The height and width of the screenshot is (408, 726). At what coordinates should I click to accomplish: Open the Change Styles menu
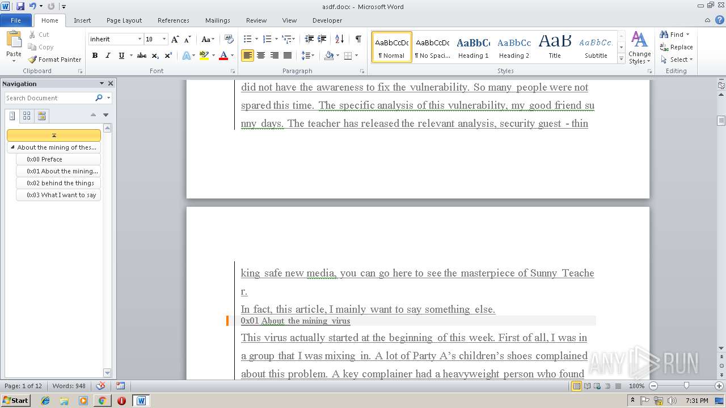[639, 48]
